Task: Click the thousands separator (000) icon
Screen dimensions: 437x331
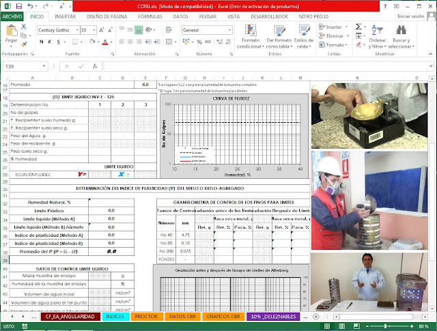Action: [x=208, y=42]
